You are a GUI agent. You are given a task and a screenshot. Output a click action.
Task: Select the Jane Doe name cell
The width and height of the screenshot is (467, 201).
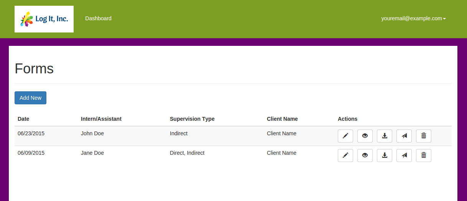click(x=92, y=153)
